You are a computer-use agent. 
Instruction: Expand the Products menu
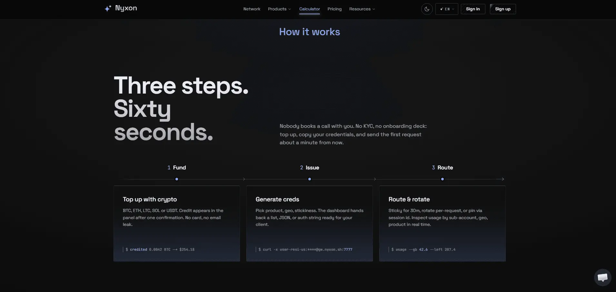pos(279,9)
